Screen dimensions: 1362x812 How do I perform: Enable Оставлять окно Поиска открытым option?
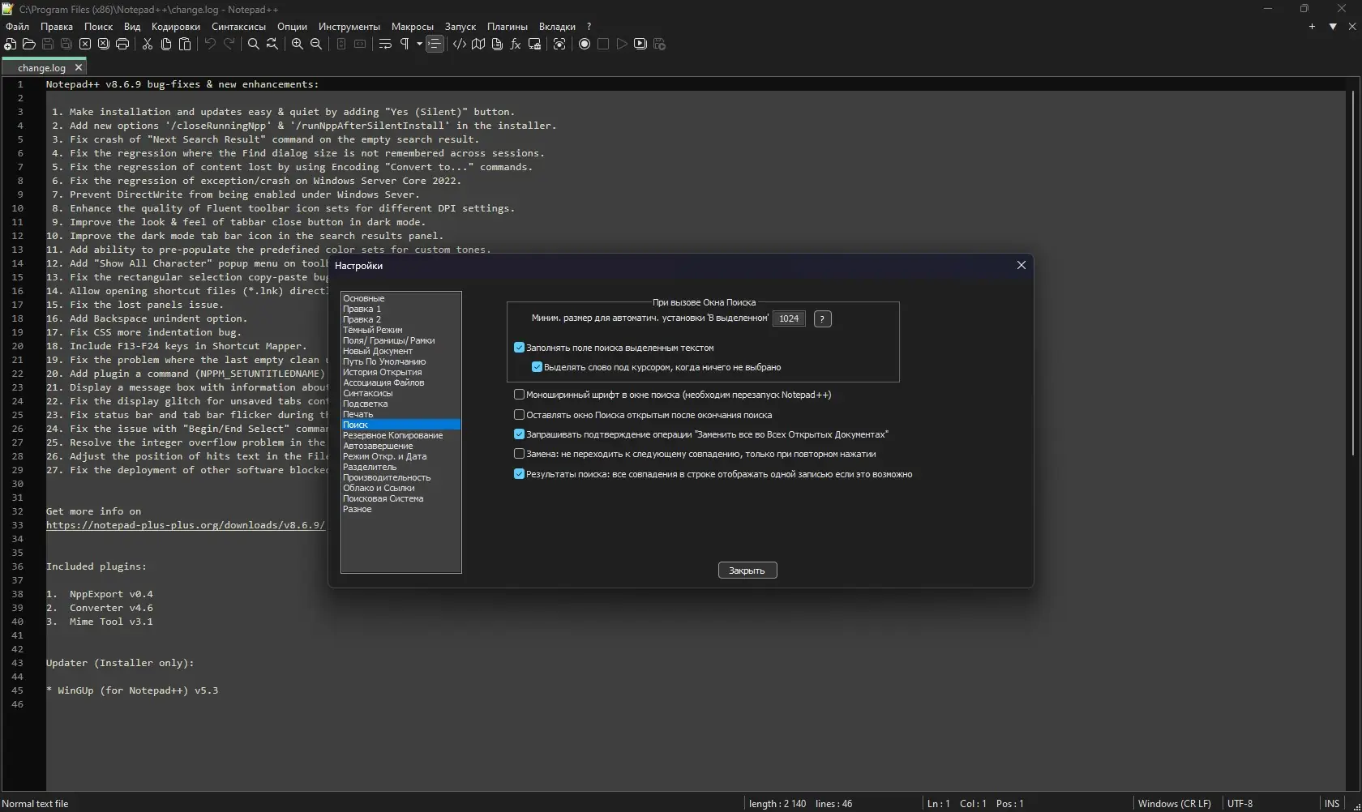(x=519, y=415)
